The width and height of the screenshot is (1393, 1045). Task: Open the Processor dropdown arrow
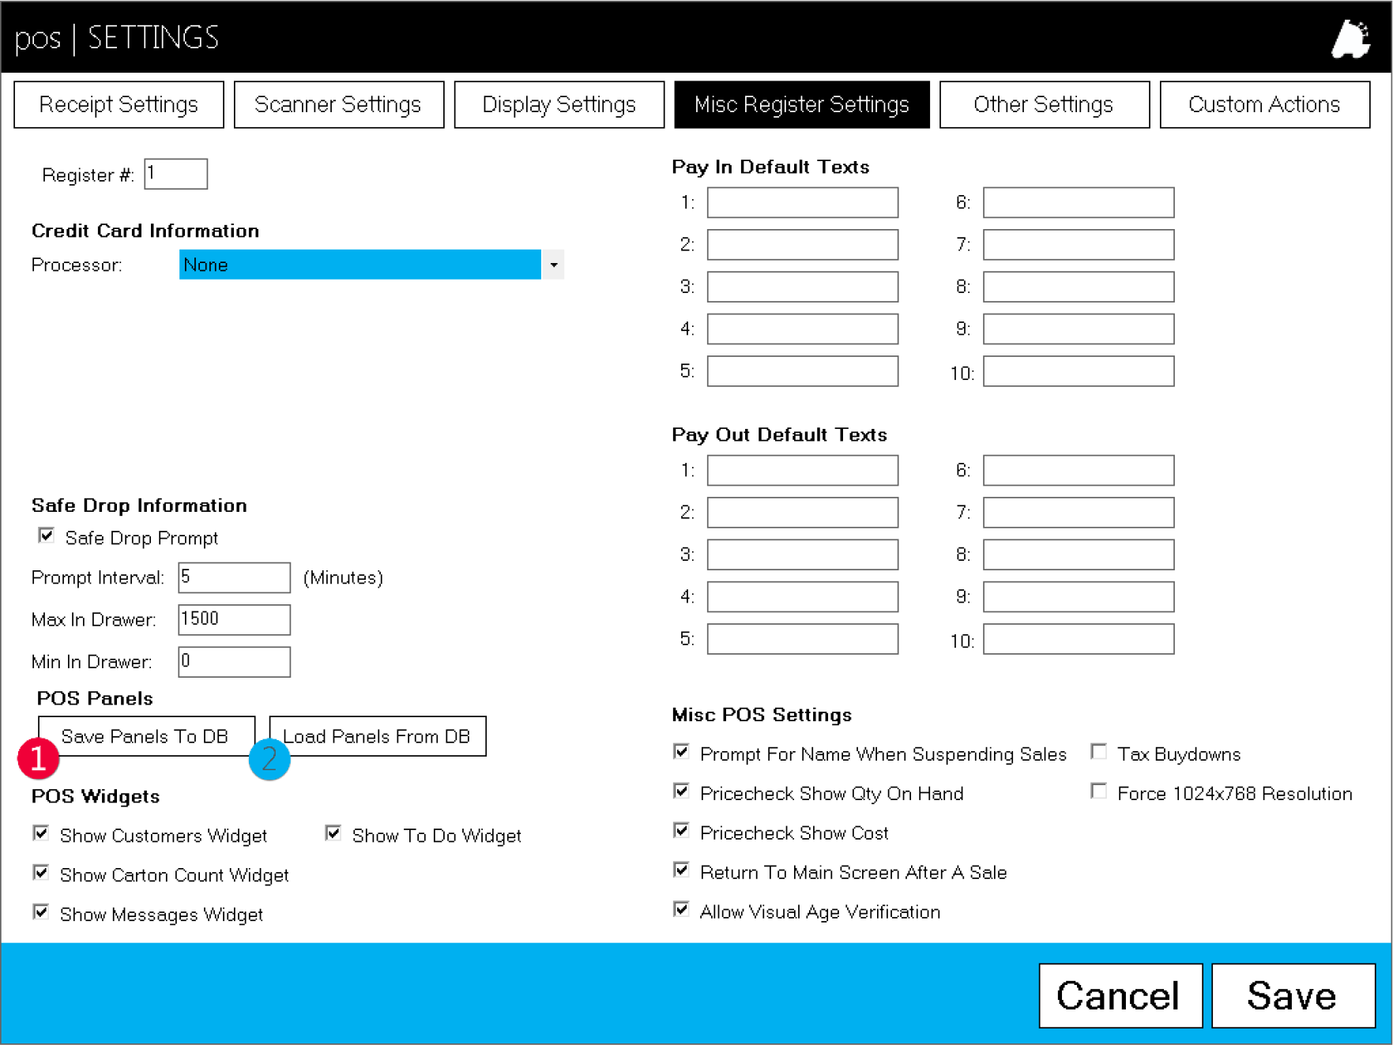pyautogui.click(x=553, y=265)
